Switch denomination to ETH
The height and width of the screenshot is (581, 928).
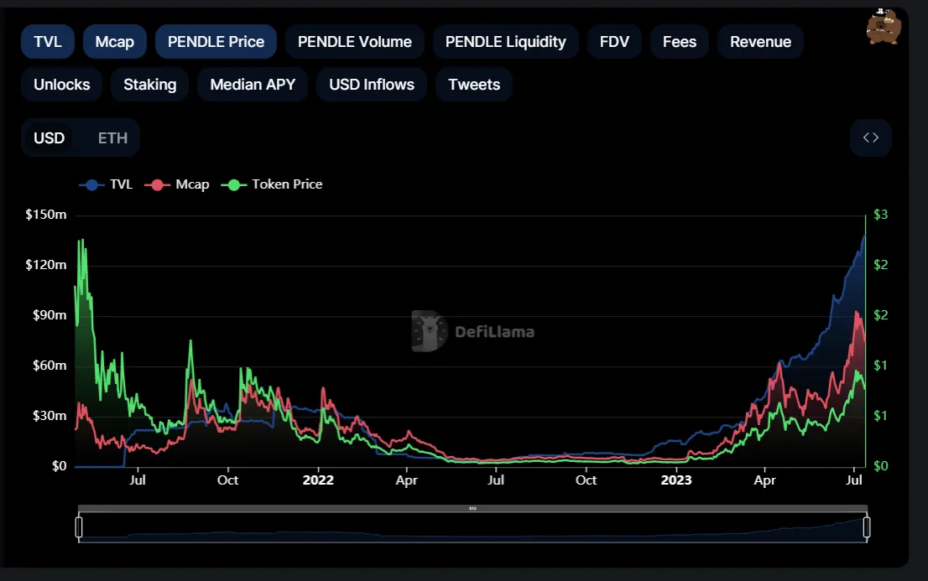112,137
